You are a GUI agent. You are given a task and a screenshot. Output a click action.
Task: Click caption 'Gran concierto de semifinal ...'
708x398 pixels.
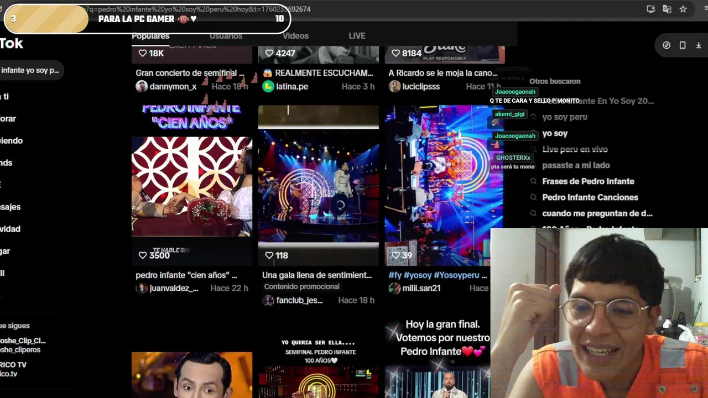pos(190,73)
